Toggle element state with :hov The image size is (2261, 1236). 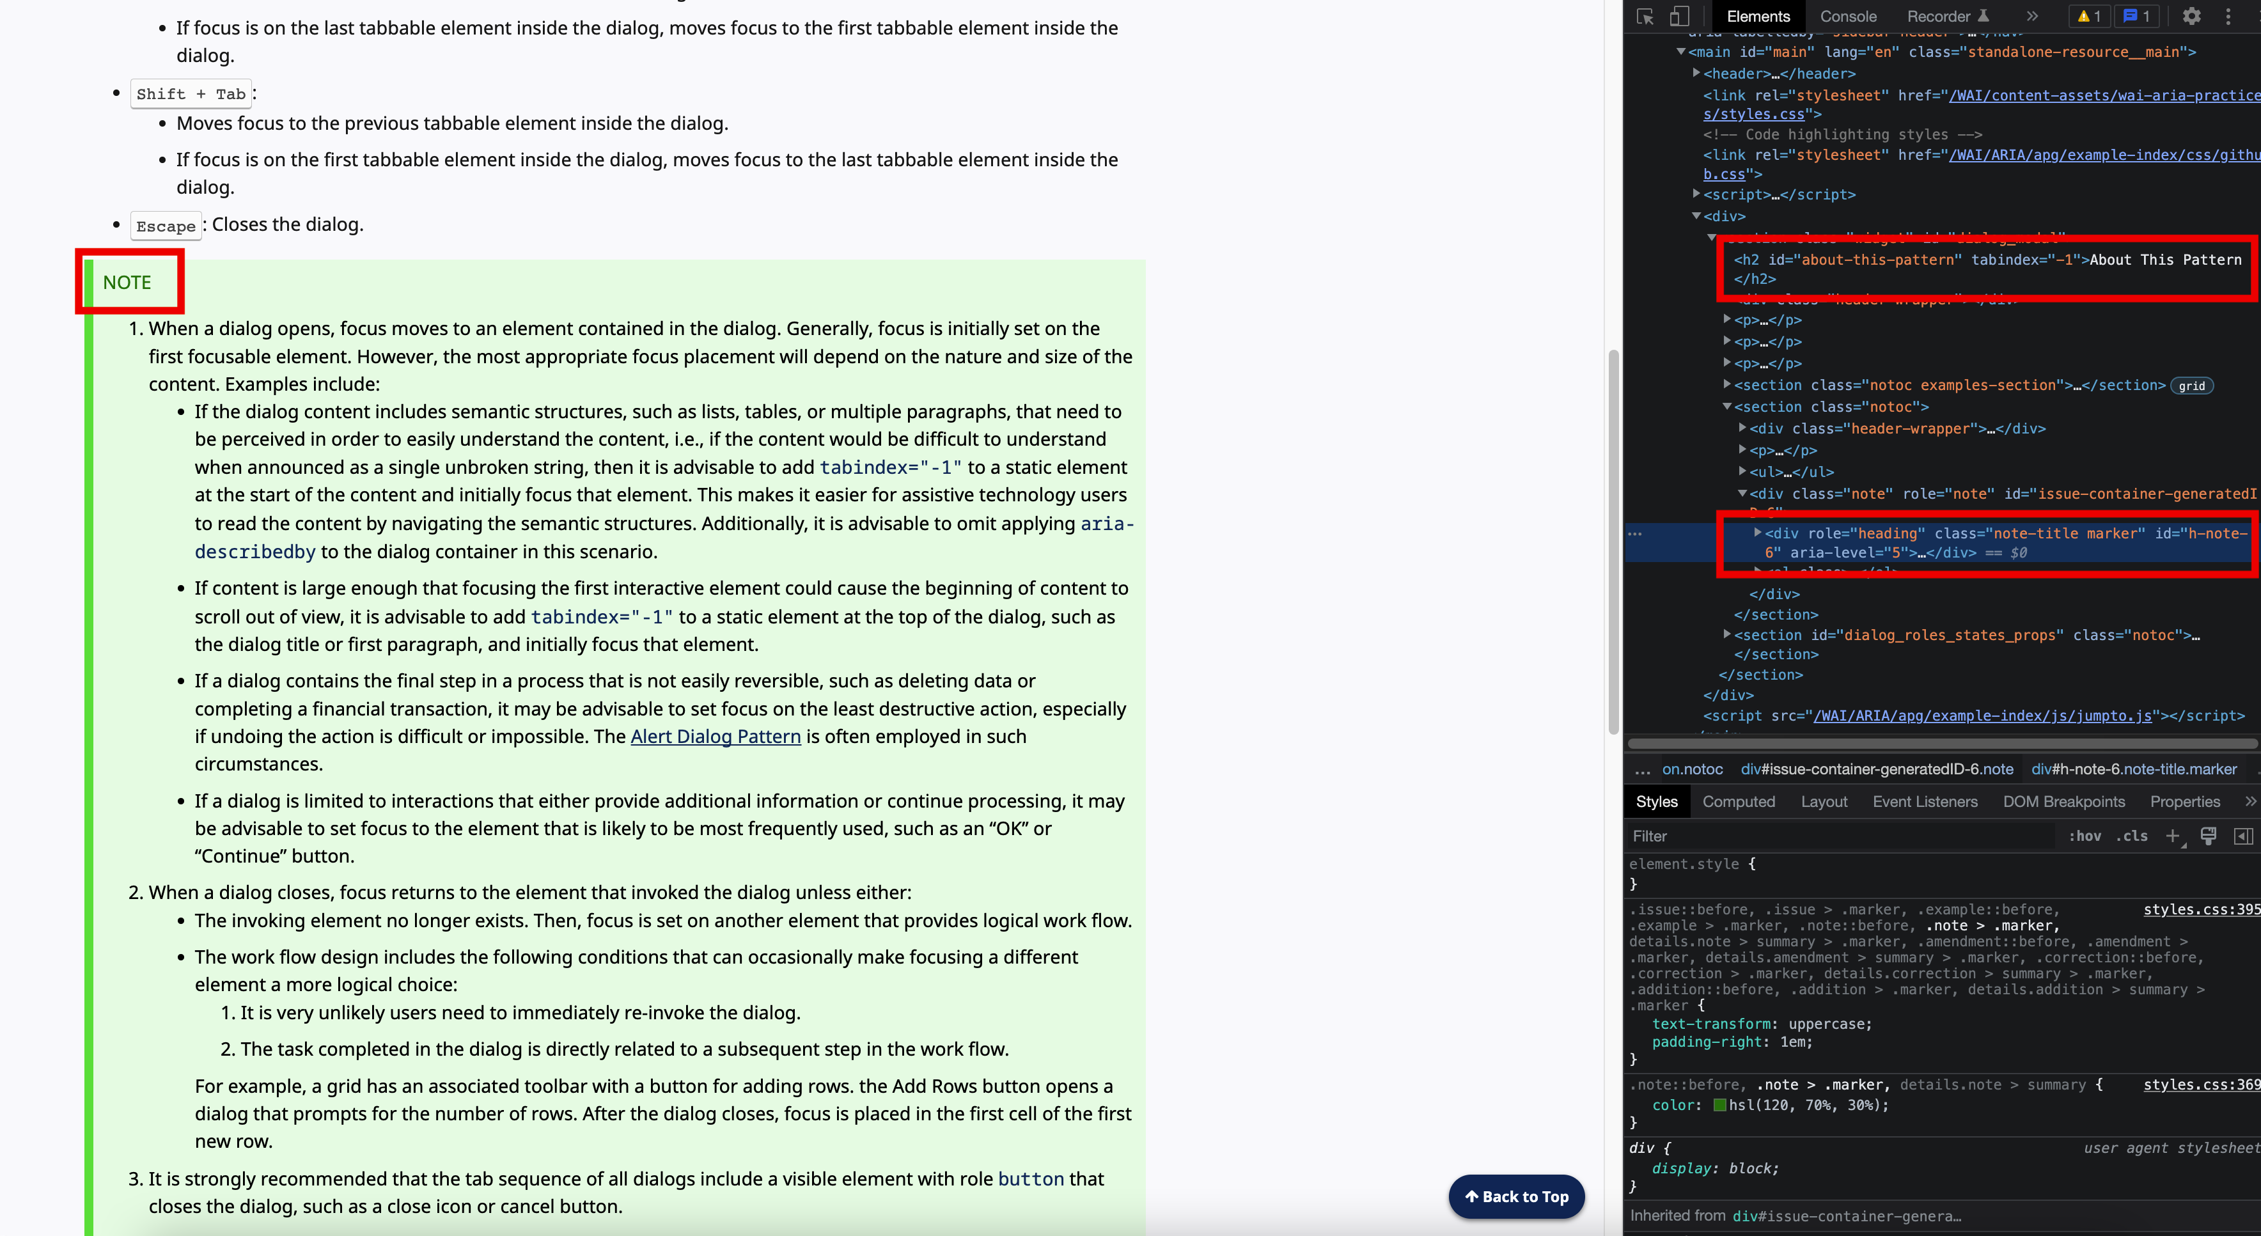[x=2085, y=836]
